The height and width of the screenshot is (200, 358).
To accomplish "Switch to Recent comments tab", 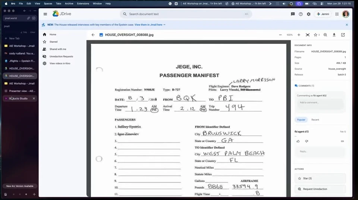I will [315, 120].
